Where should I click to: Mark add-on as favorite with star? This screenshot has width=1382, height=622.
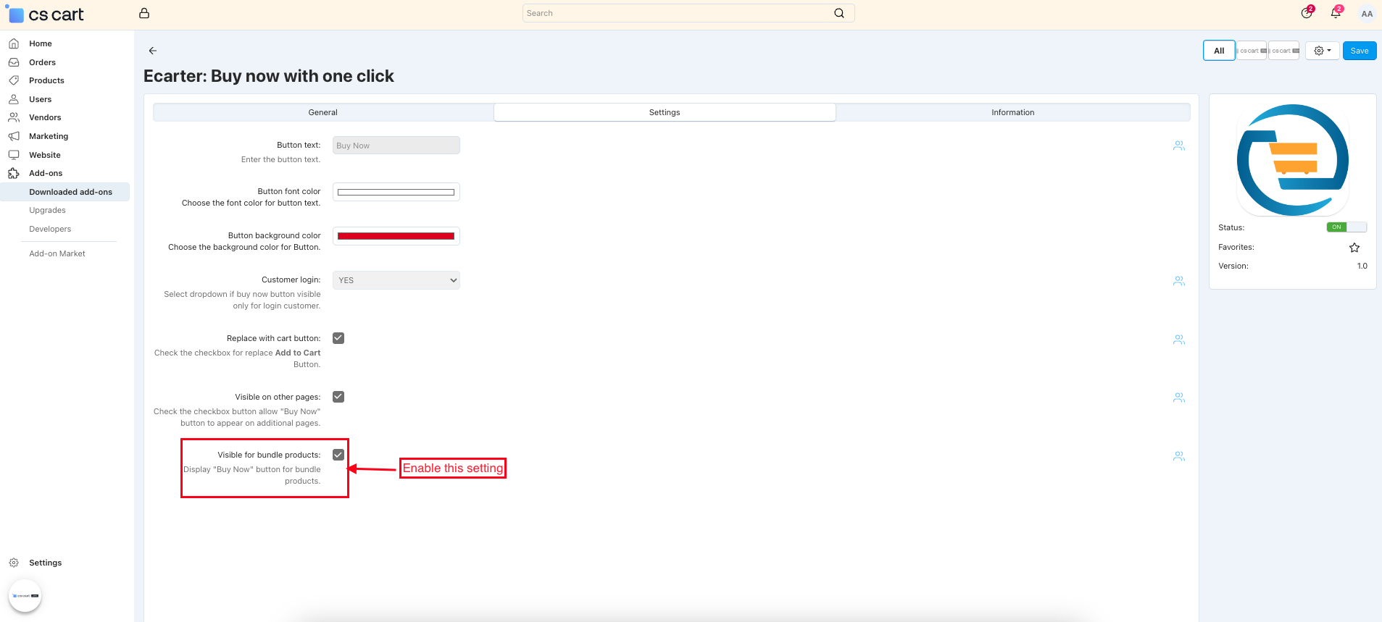tap(1354, 248)
